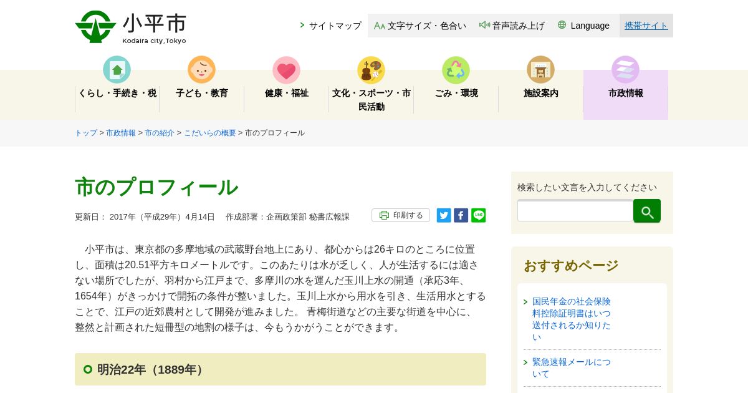
Task: Go to 市の紹介 breadcrumb
Action: coord(160,133)
